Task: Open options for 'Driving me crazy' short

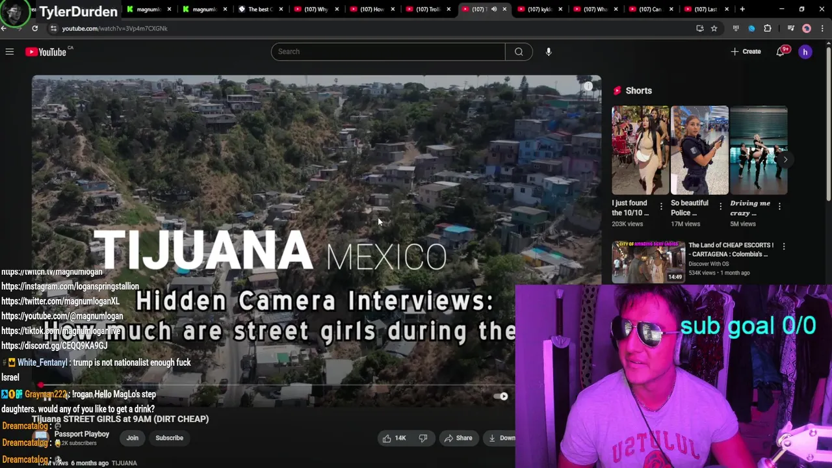Action: [x=779, y=206]
